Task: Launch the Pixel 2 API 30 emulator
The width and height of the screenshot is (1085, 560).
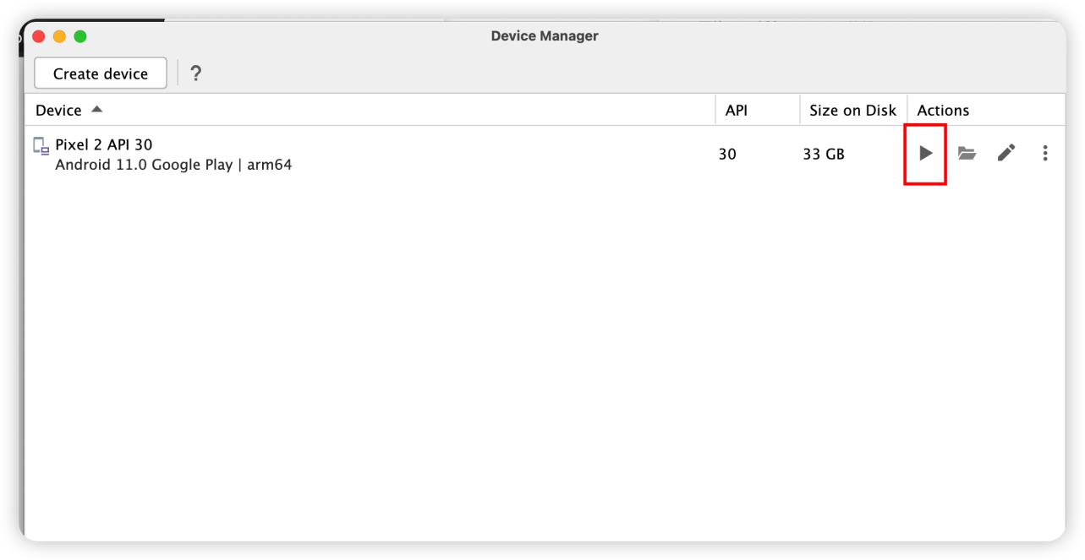Action: coord(926,154)
